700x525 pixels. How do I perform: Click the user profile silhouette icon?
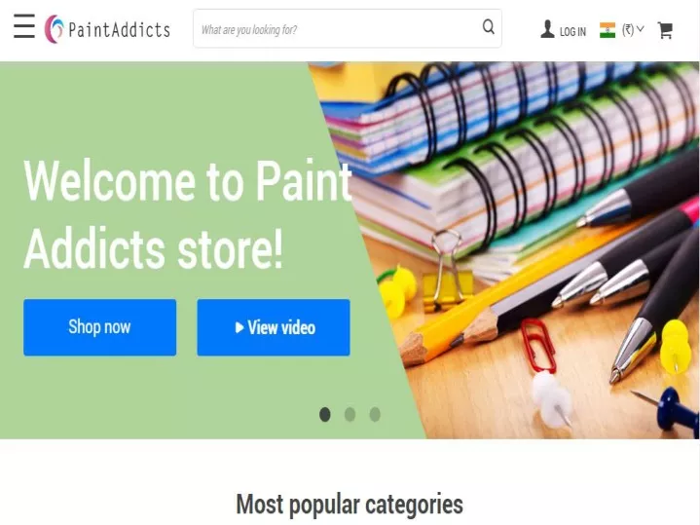[x=547, y=29]
